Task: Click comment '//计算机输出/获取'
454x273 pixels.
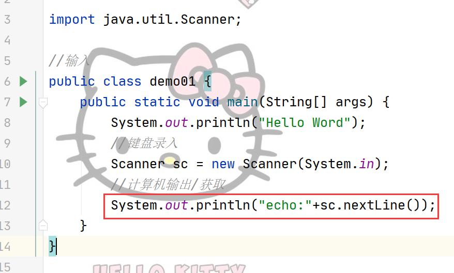Action: (x=168, y=185)
